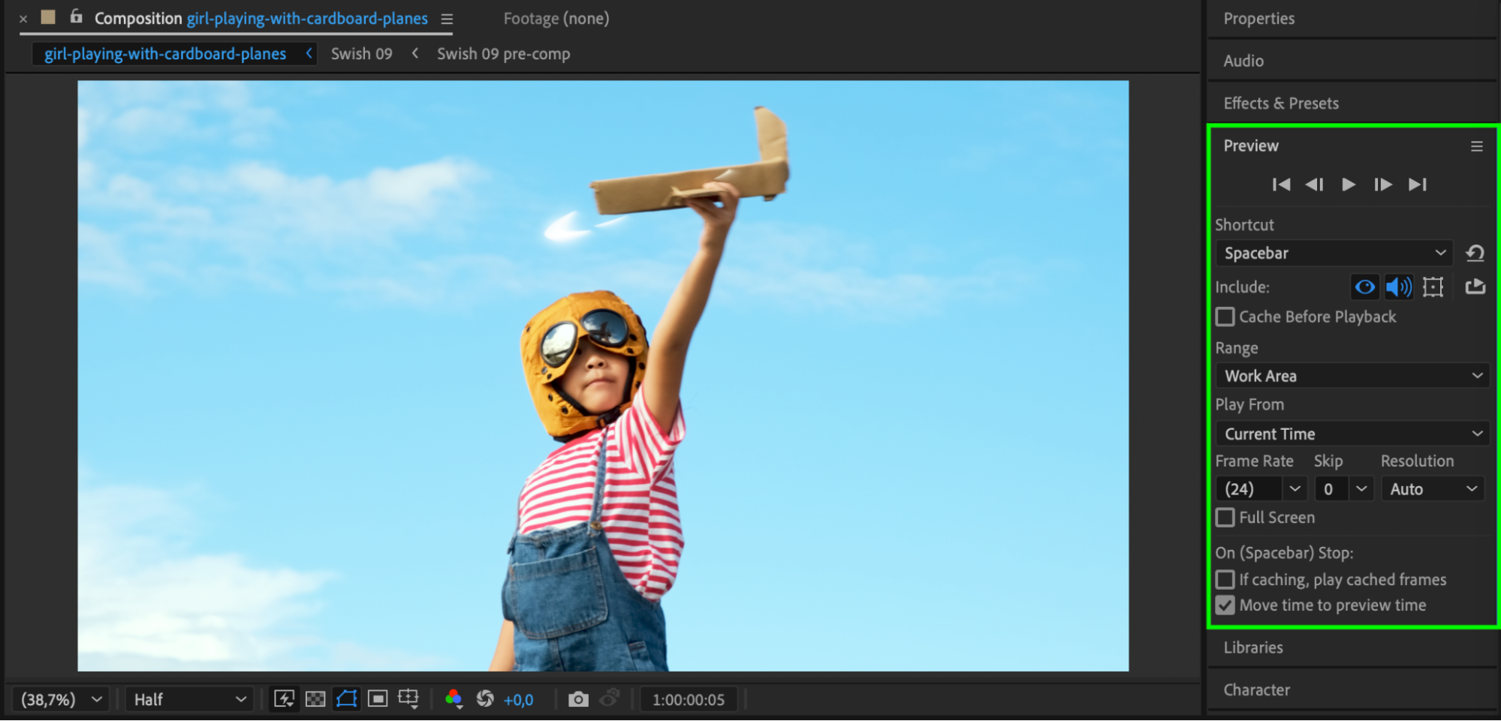Click the Play button in Preview panel
Screen dimensions: 1501x721
[x=1348, y=185]
